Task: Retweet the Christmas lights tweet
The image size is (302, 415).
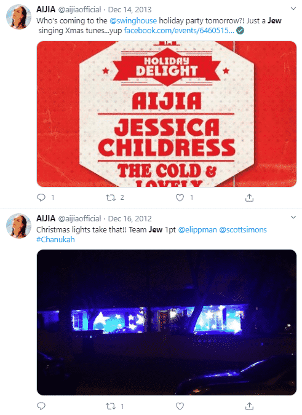Action: pos(110,406)
